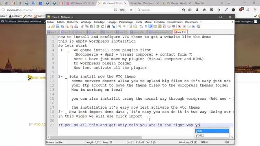Image resolution: width=260 pixels, height=146 pixels.
Task: Click the left scroll arrow of editor
Action: point(48,137)
